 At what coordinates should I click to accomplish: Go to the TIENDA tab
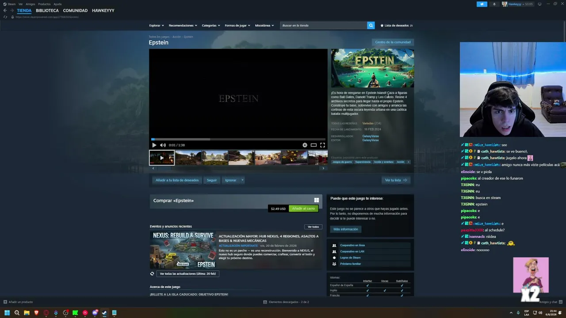click(24, 11)
